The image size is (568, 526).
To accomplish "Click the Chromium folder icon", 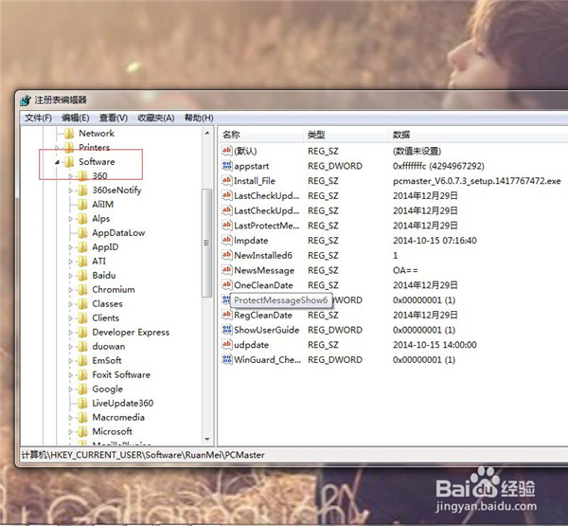I will click(82, 290).
